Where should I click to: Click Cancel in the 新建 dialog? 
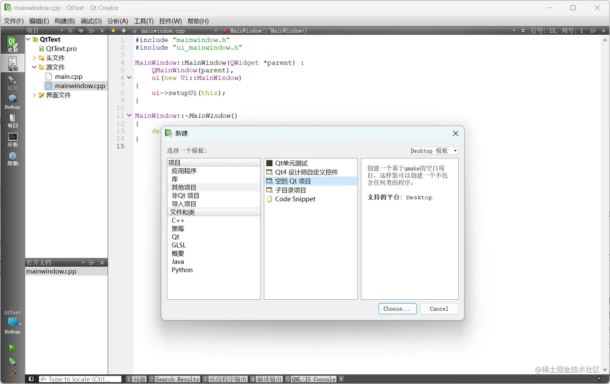[x=439, y=309]
